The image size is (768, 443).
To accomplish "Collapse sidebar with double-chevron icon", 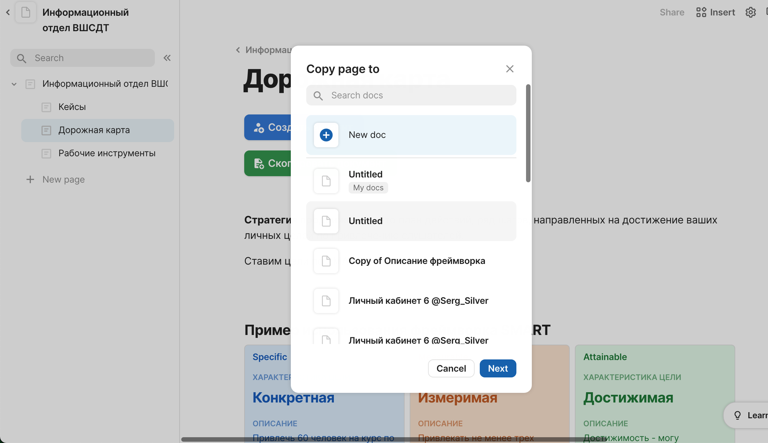I will pos(167,58).
